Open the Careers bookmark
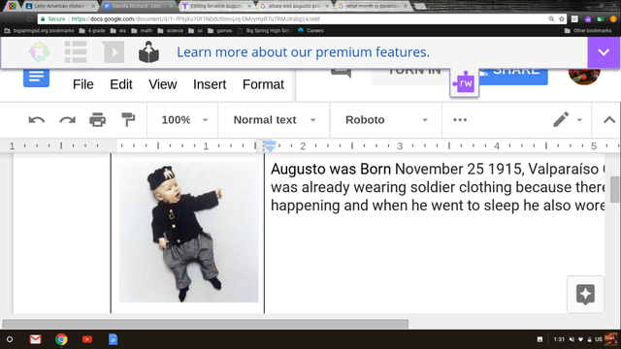 tap(310, 30)
